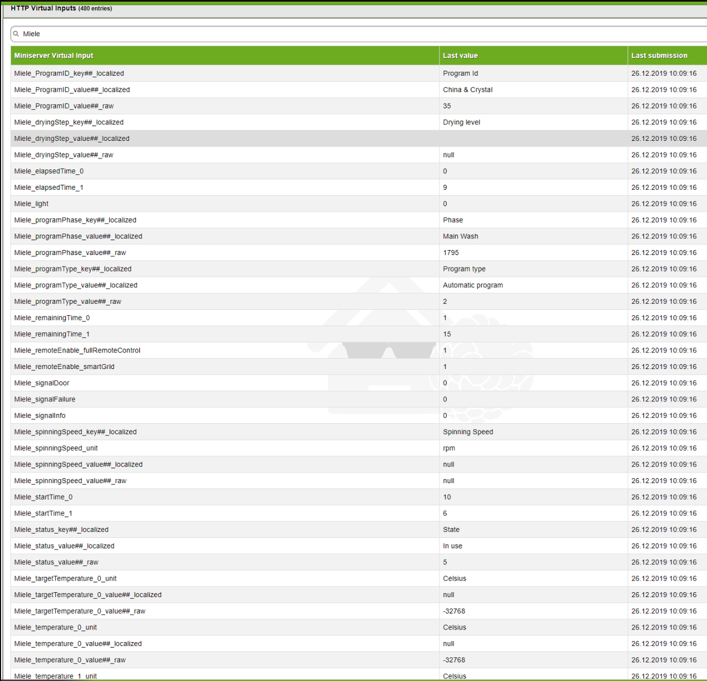Select row Miele_startTime_0
Viewport: 707px width, 681px height.
click(359, 497)
